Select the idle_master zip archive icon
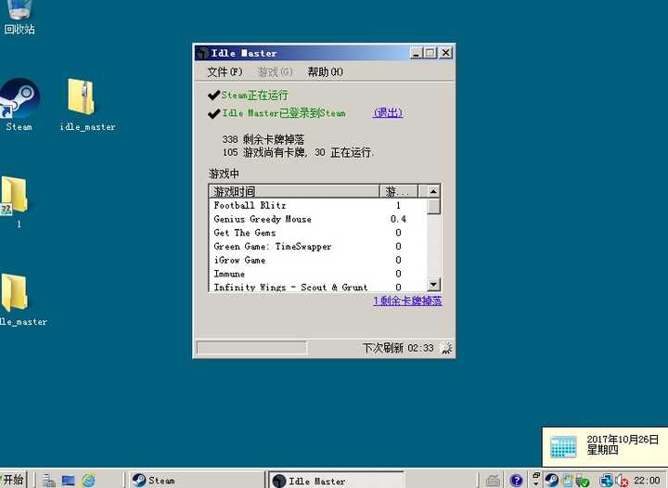 click(87, 105)
